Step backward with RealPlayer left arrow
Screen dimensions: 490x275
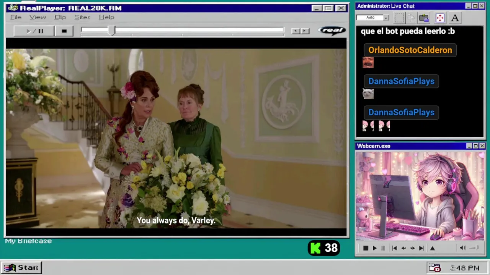pyautogui.click(x=296, y=31)
